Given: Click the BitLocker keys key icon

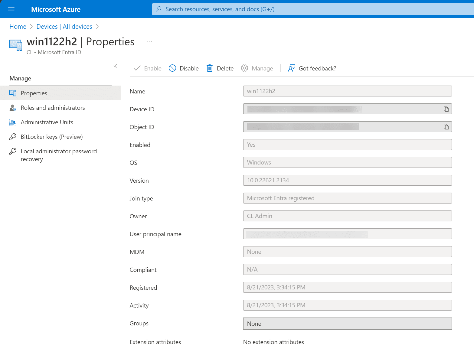Looking at the screenshot, I should pos(13,137).
